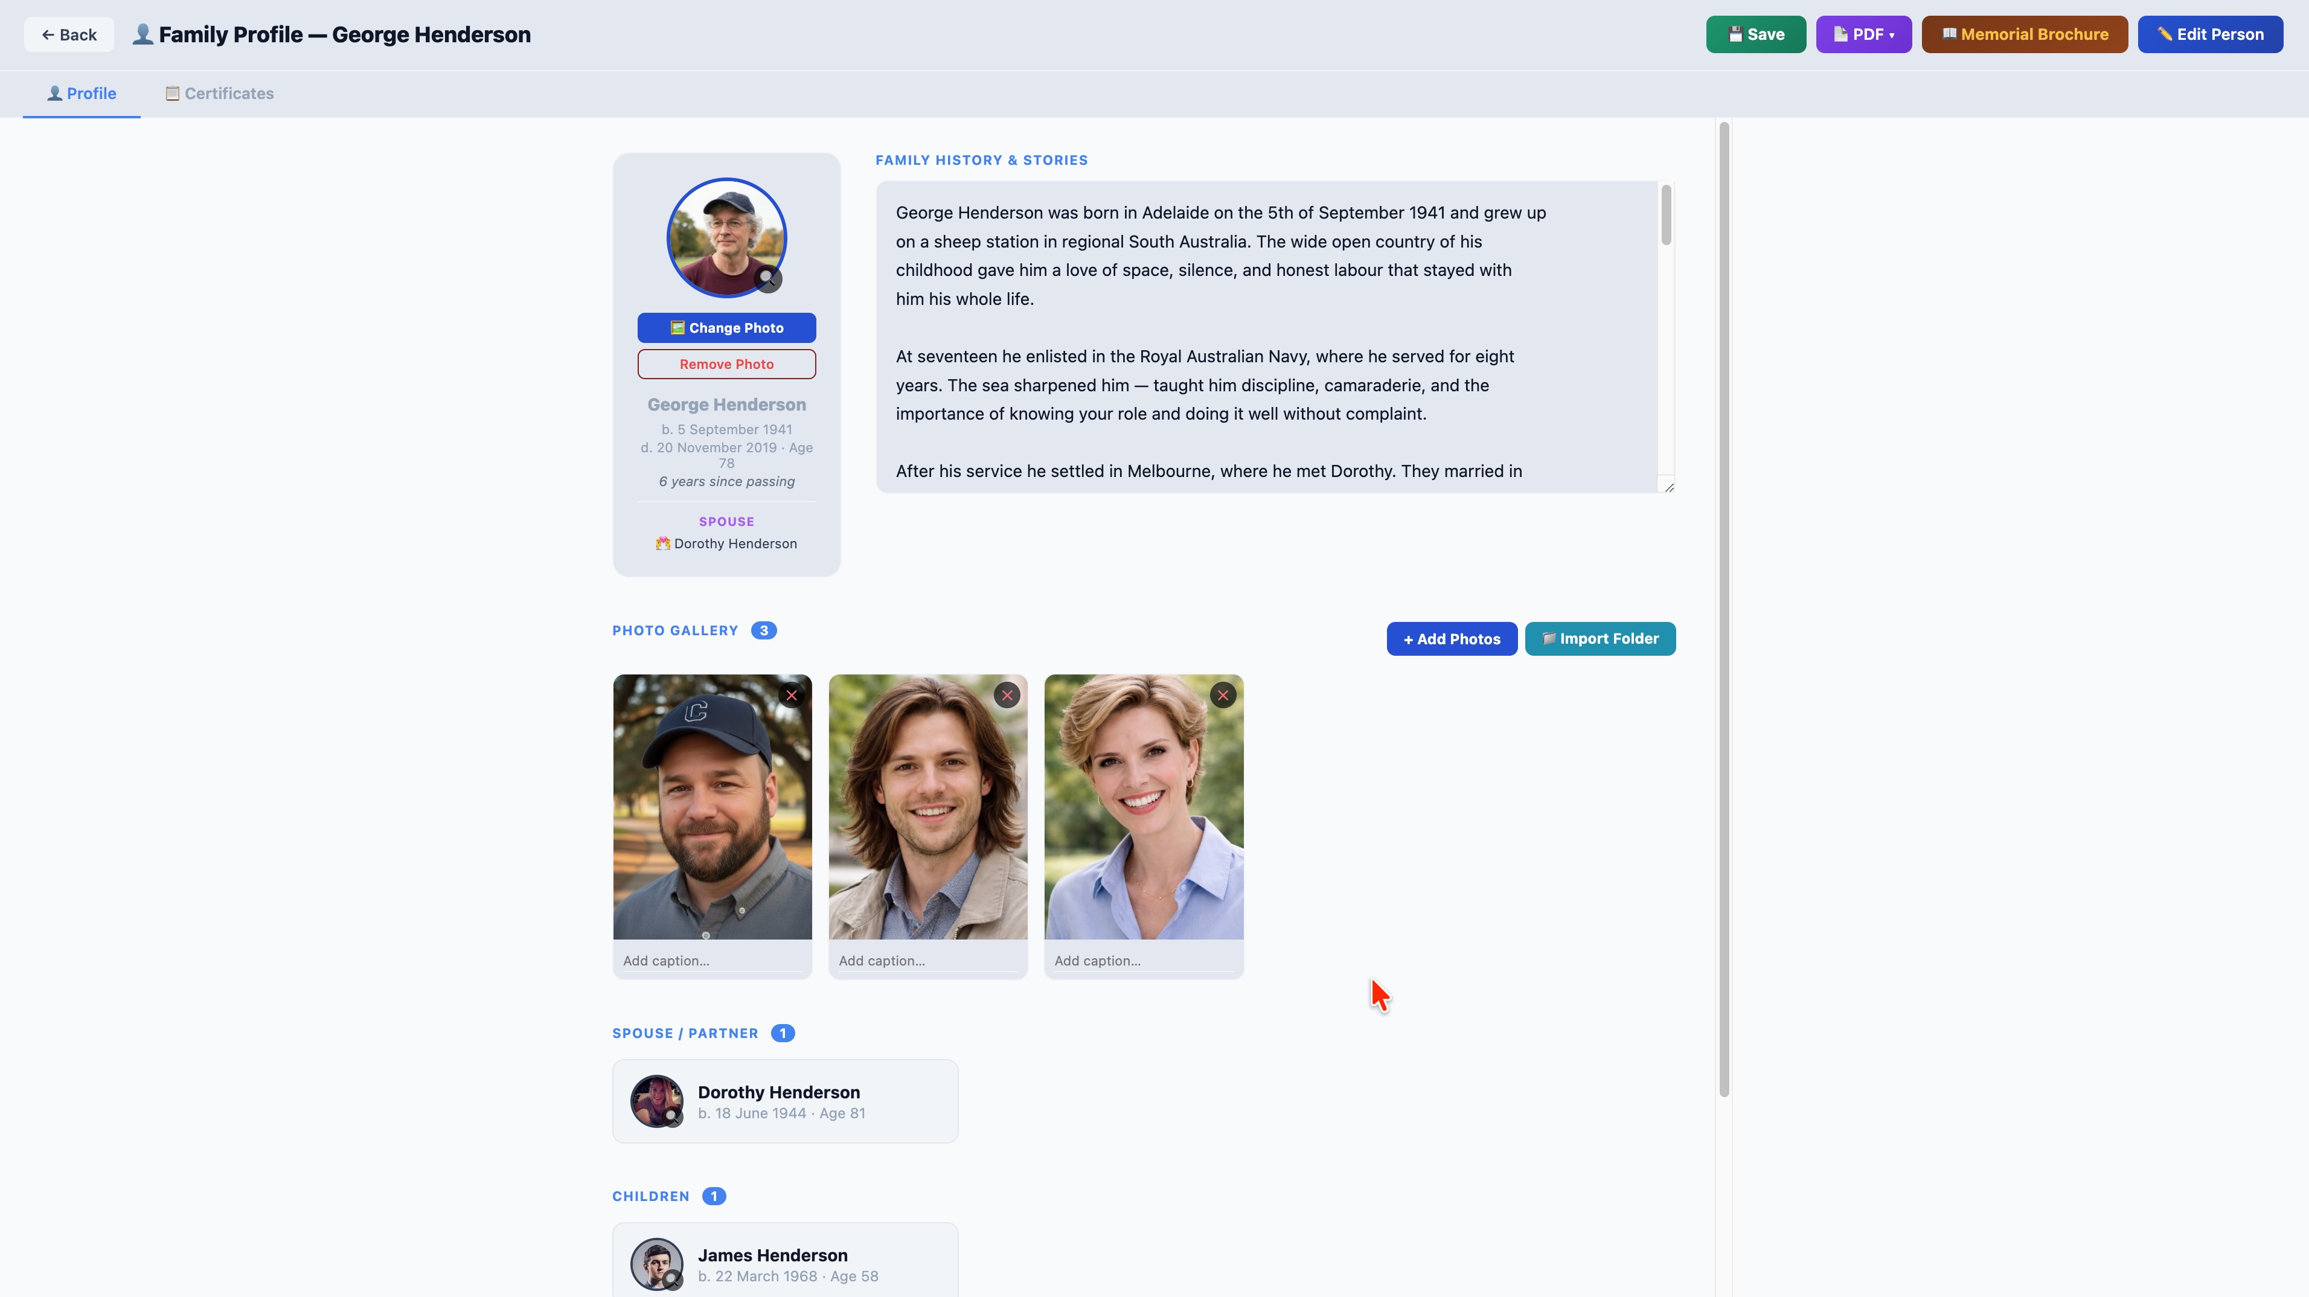2309x1297 pixels.
Task: Remove the smiling woman photo
Action: tap(1223, 694)
